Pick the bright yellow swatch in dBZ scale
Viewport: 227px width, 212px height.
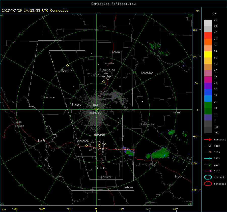pyautogui.click(x=208, y=54)
